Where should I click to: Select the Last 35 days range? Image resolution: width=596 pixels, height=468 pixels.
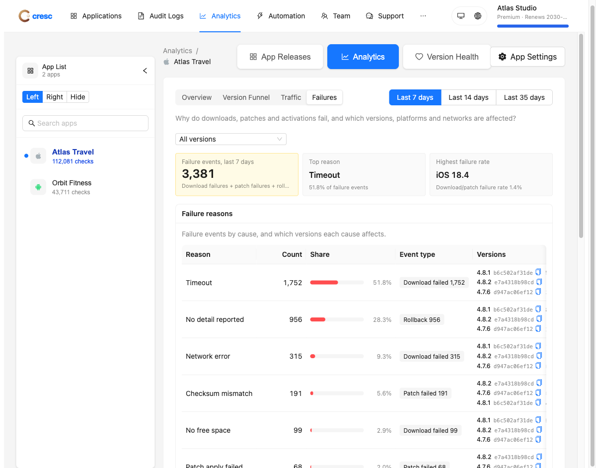524,97
